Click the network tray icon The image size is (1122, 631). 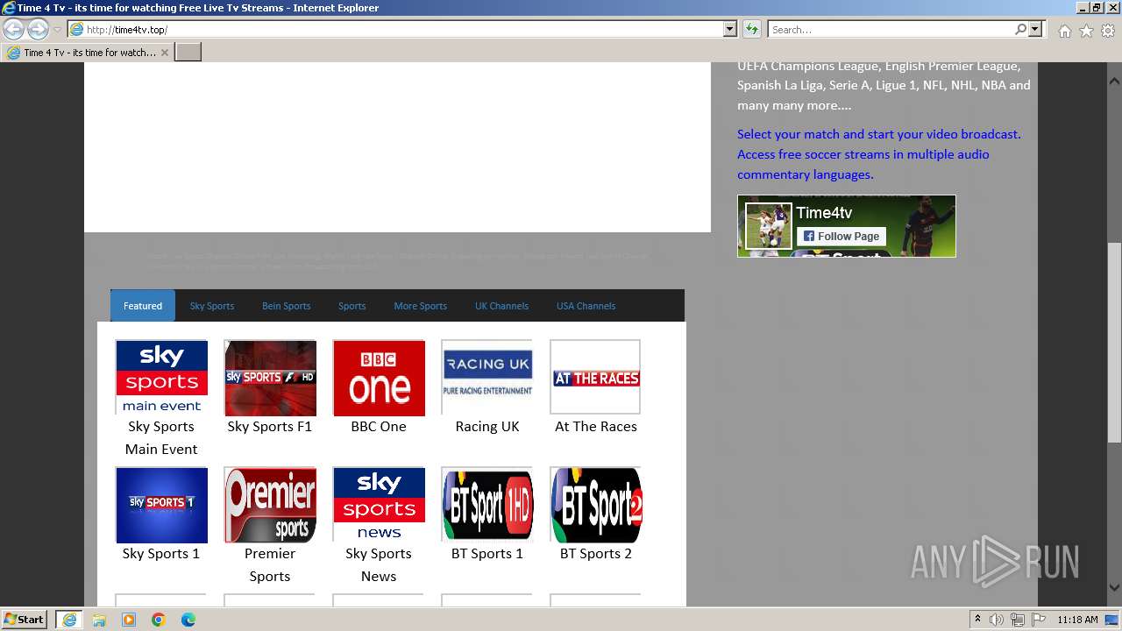coord(1018,620)
